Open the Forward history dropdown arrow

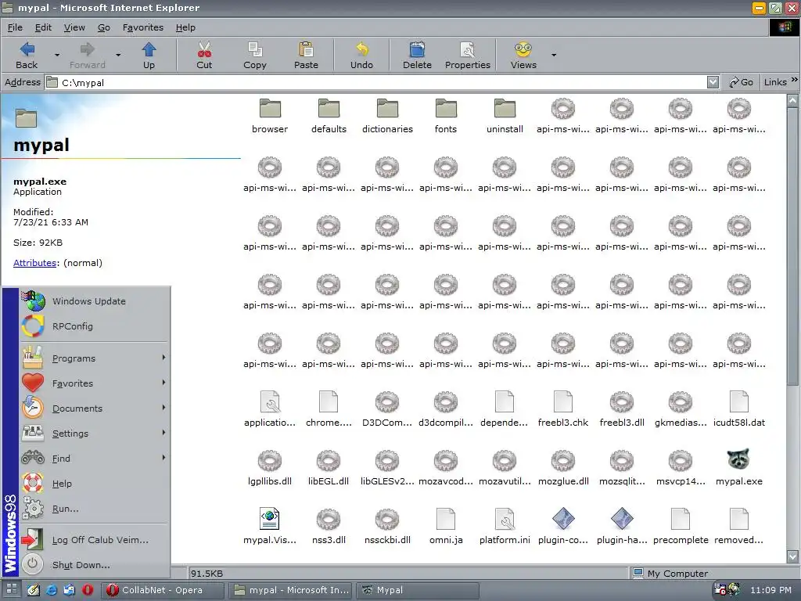pyautogui.click(x=119, y=55)
